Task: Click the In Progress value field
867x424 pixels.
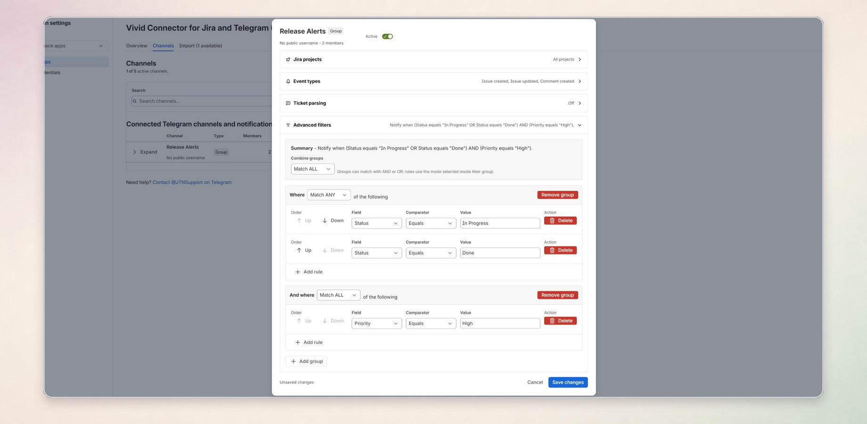Action: coord(500,223)
